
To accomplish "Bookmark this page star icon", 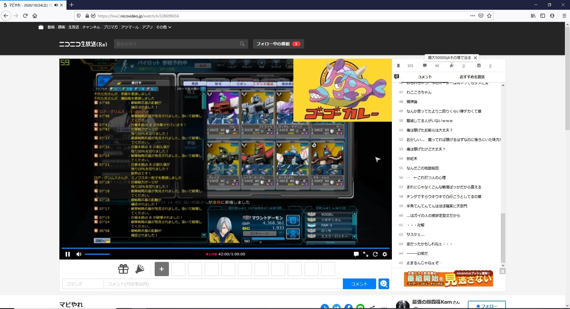I will [489, 16].
